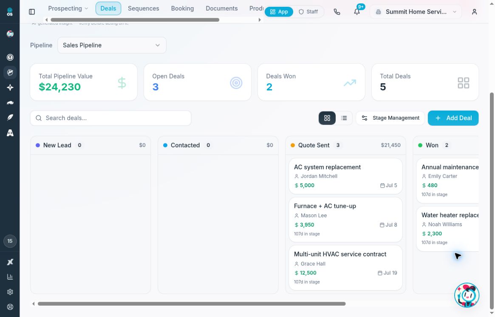Screen dimensions: 495x317
Task: Click Noah Williams contact name
Action: click(x=445, y=224)
